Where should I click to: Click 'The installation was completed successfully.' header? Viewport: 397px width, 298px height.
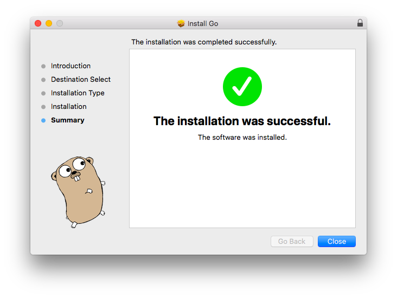(x=204, y=42)
